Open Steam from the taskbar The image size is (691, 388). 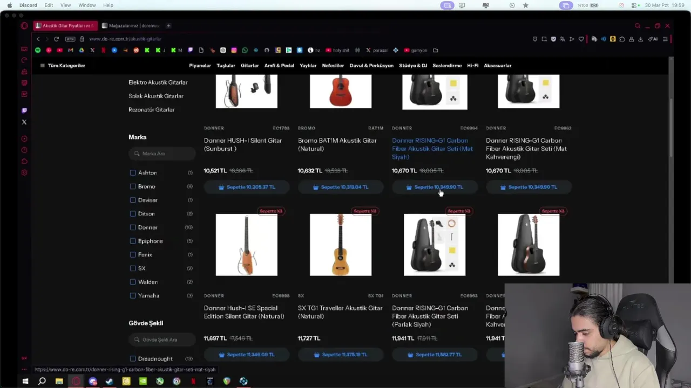(x=110, y=382)
